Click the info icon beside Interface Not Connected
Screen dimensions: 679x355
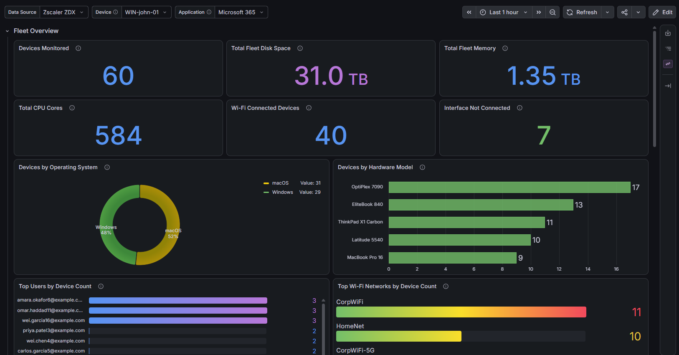[519, 108]
